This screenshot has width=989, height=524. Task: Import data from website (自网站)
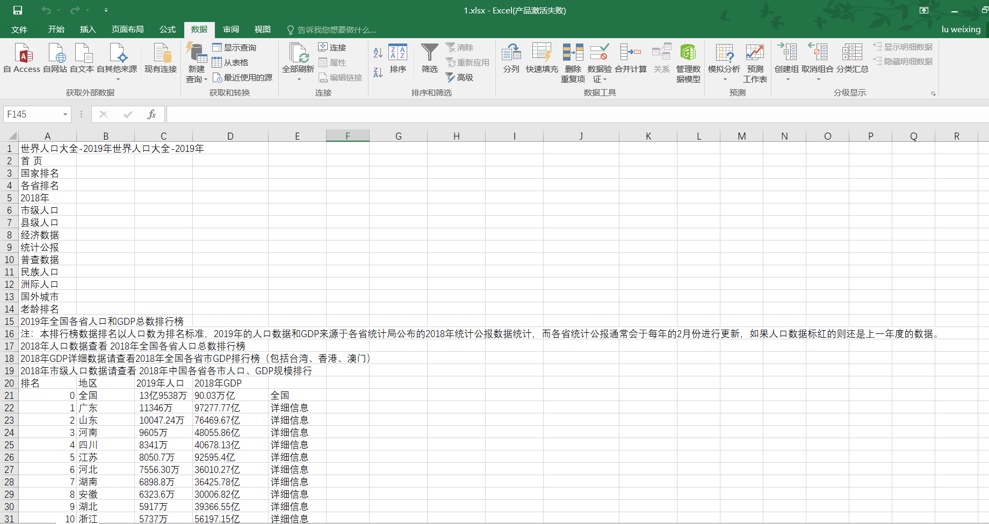(x=55, y=58)
